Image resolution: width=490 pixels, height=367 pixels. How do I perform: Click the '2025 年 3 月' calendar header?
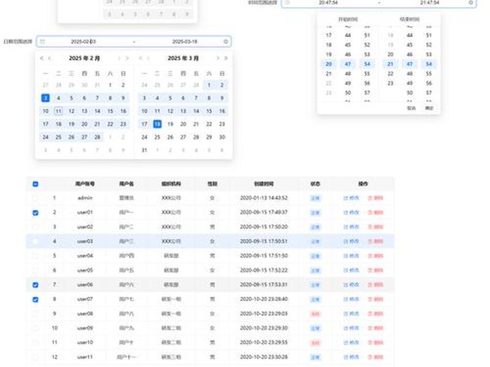(183, 58)
